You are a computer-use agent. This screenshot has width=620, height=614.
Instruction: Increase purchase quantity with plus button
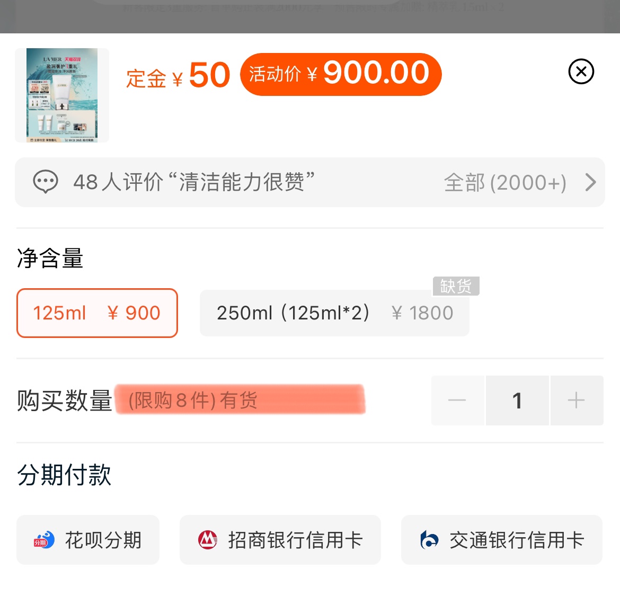click(x=576, y=401)
